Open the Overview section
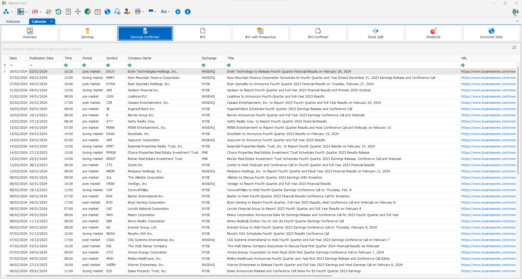Viewport: 522px width, 279px height. pyautogui.click(x=30, y=33)
